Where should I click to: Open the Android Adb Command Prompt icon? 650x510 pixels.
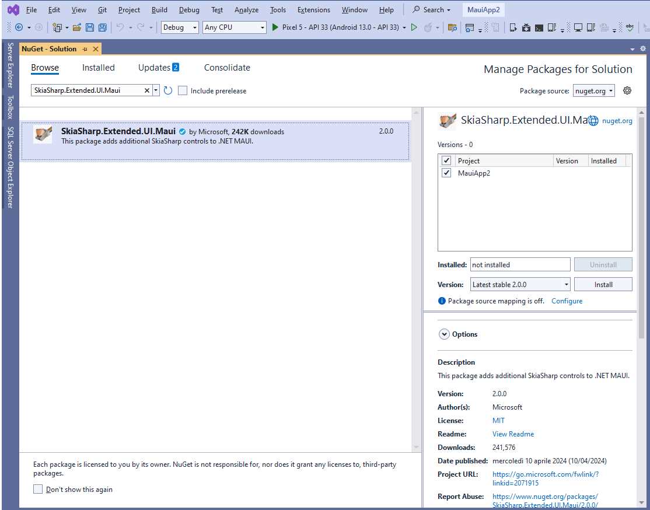(539, 28)
